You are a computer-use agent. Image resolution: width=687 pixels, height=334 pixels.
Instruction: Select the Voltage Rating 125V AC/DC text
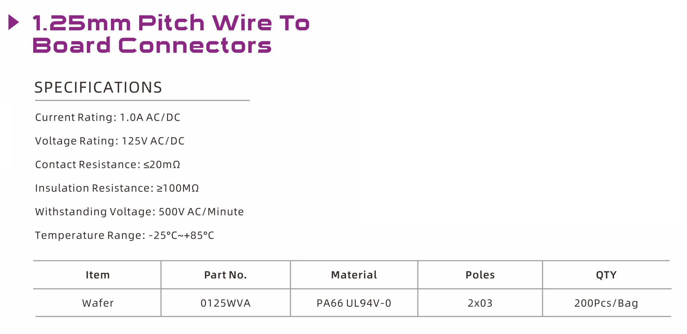[x=110, y=141]
